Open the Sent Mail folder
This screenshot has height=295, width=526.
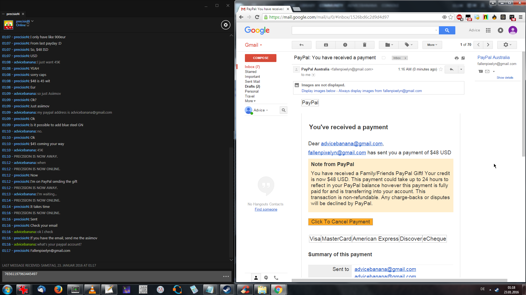click(x=252, y=81)
